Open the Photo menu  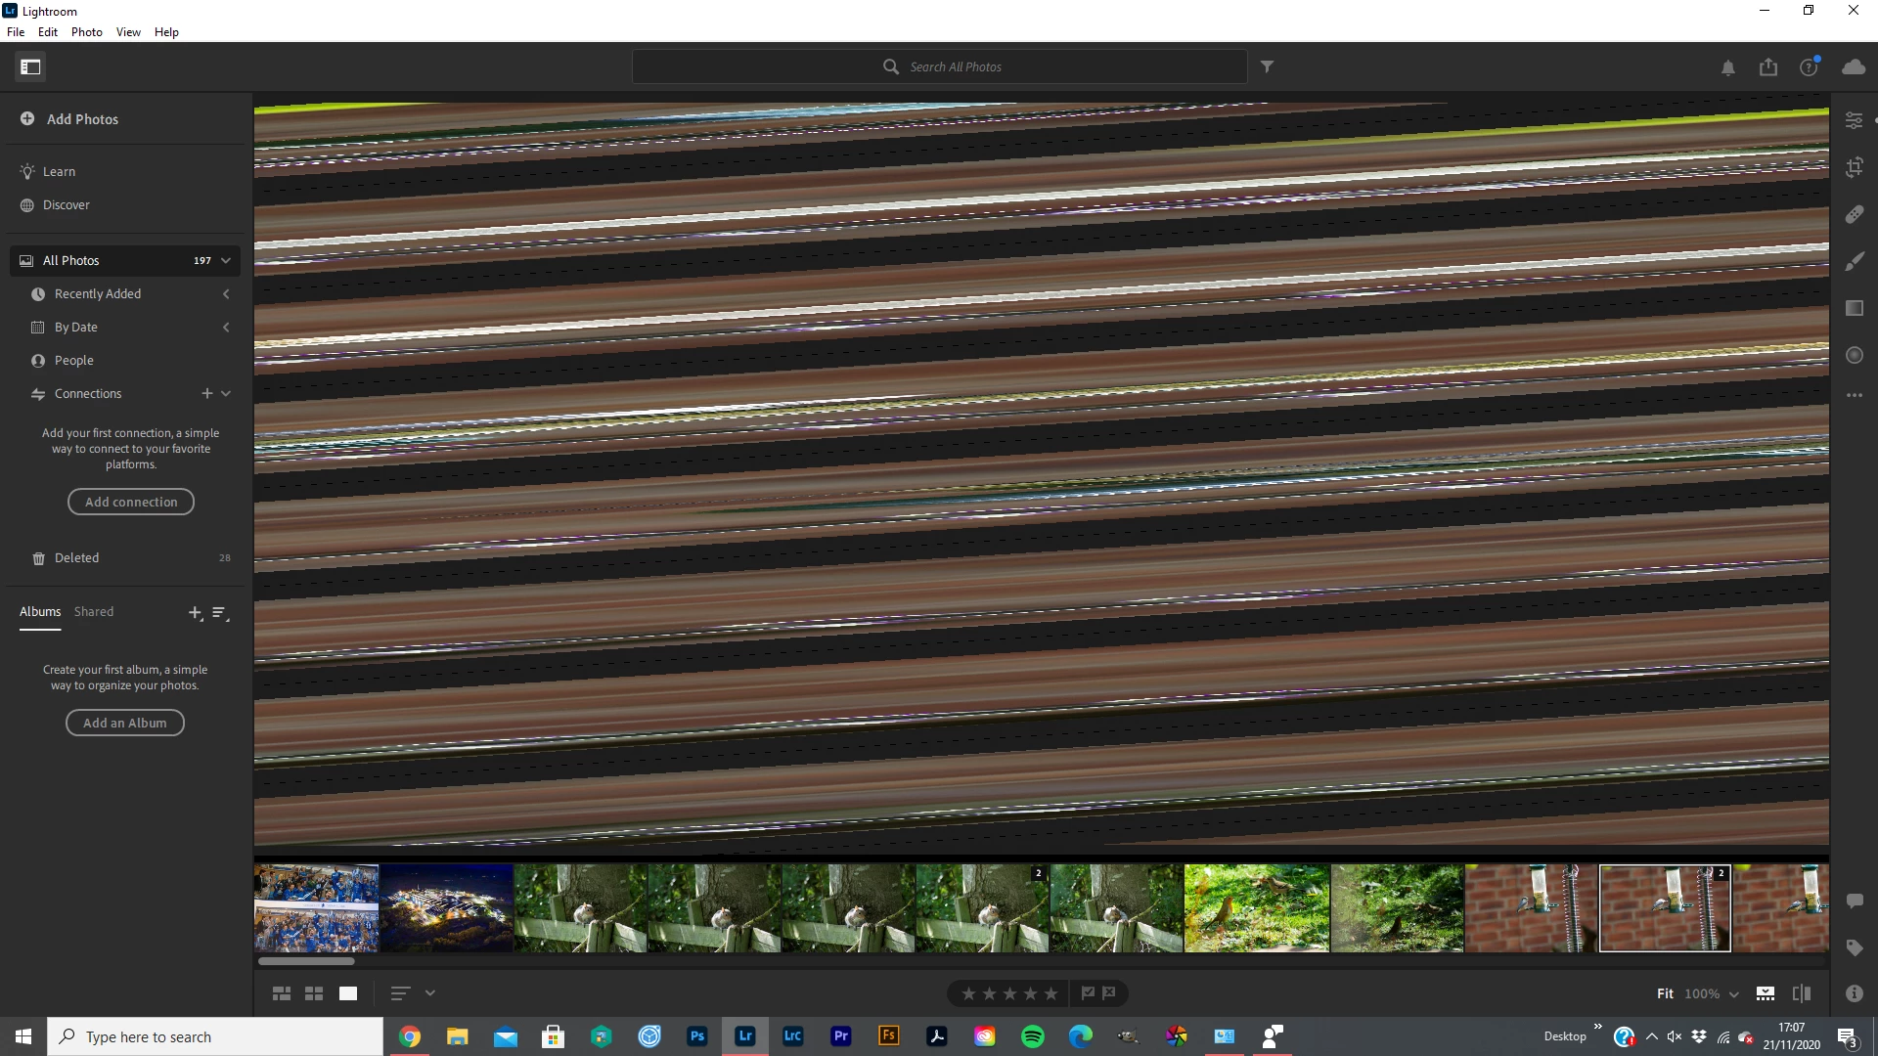point(86,32)
